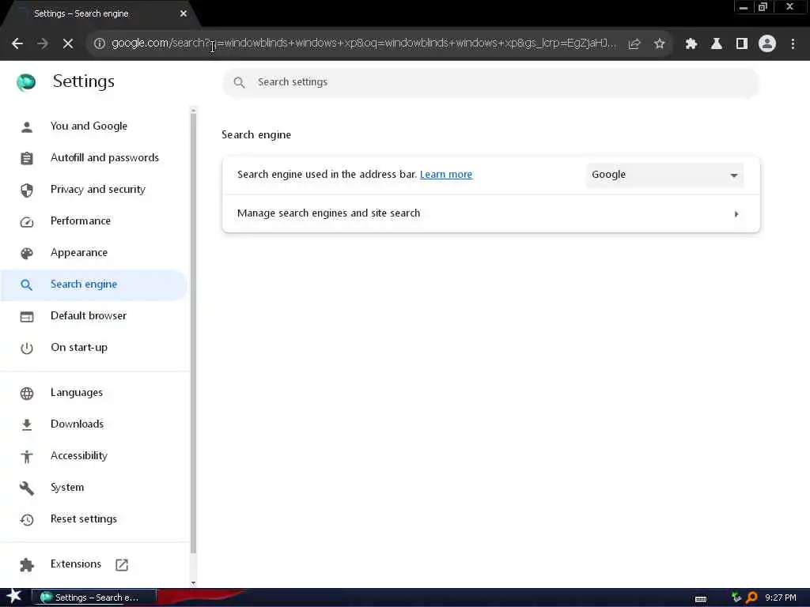Open Reset settings section
This screenshot has height=607, width=810.
click(84, 518)
